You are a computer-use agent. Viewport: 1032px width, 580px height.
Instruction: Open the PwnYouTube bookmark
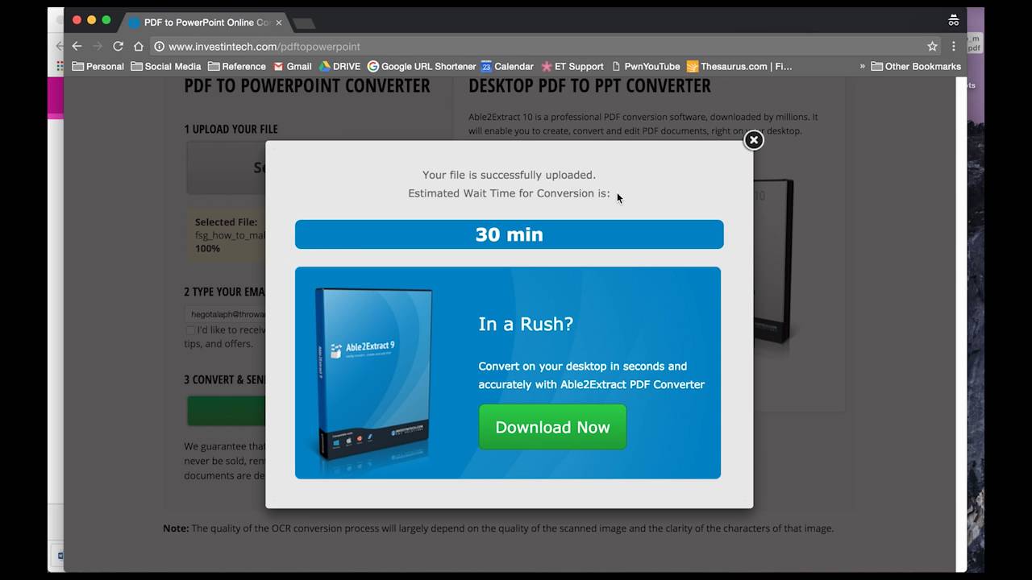(x=646, y=66)
